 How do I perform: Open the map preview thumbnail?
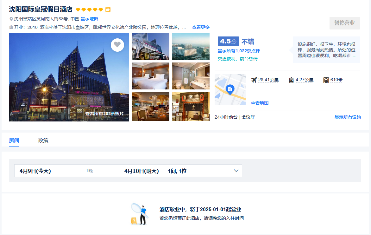230,90
